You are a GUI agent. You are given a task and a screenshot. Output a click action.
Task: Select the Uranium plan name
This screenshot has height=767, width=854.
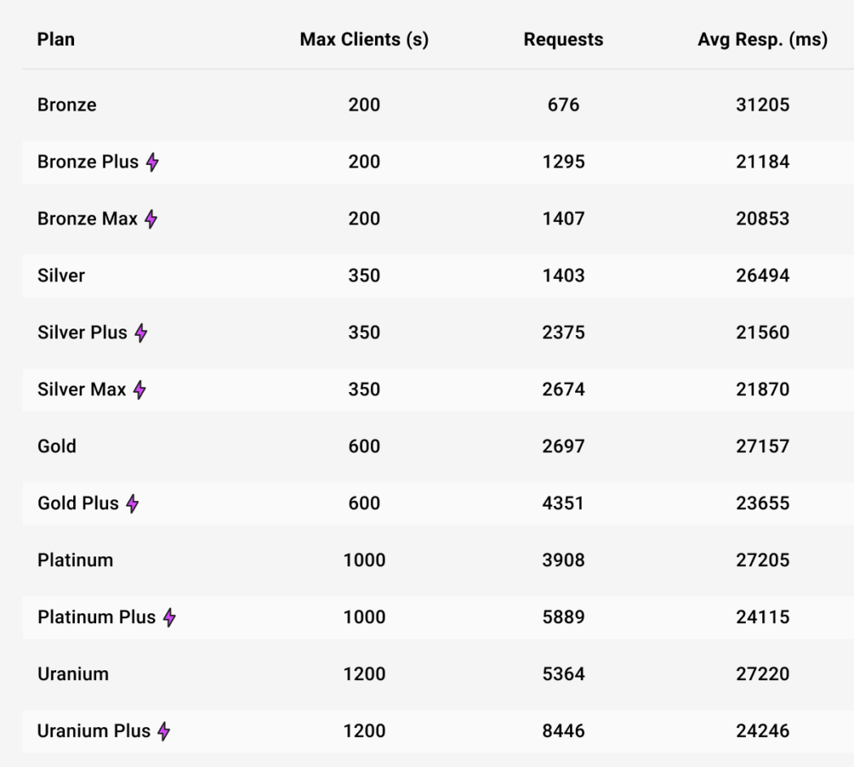[x=72, y=674]
